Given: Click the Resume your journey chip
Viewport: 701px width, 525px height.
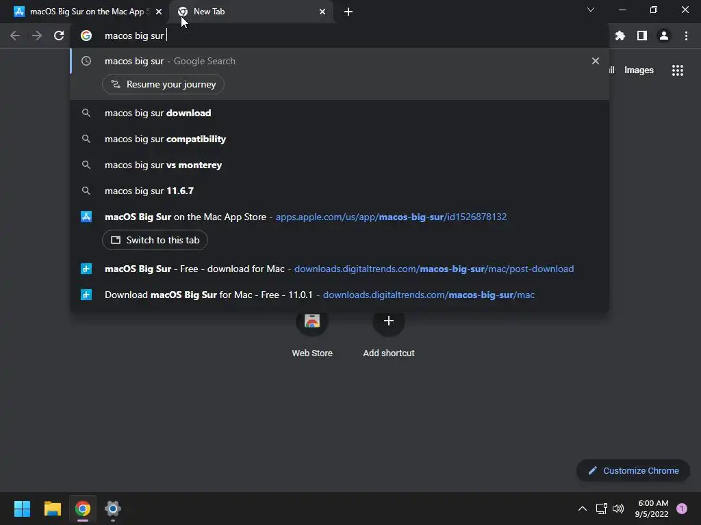Looking at the screenshot, I should (163, 84).
